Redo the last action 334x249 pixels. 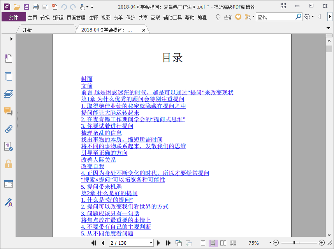(73, 7)
